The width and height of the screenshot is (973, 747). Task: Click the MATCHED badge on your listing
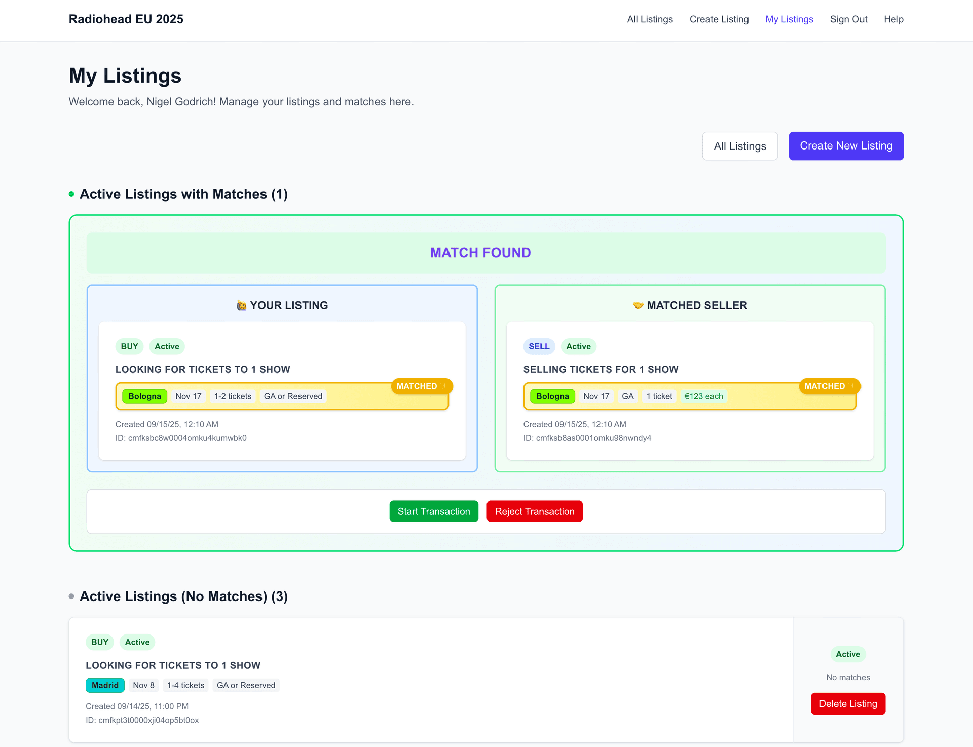click(422, 386)
